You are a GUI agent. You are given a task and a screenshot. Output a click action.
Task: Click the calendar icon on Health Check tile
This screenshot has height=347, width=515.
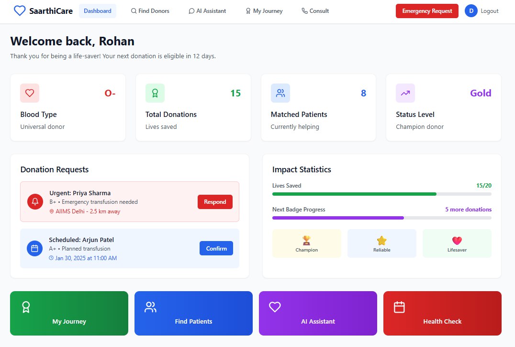(399, 307)
